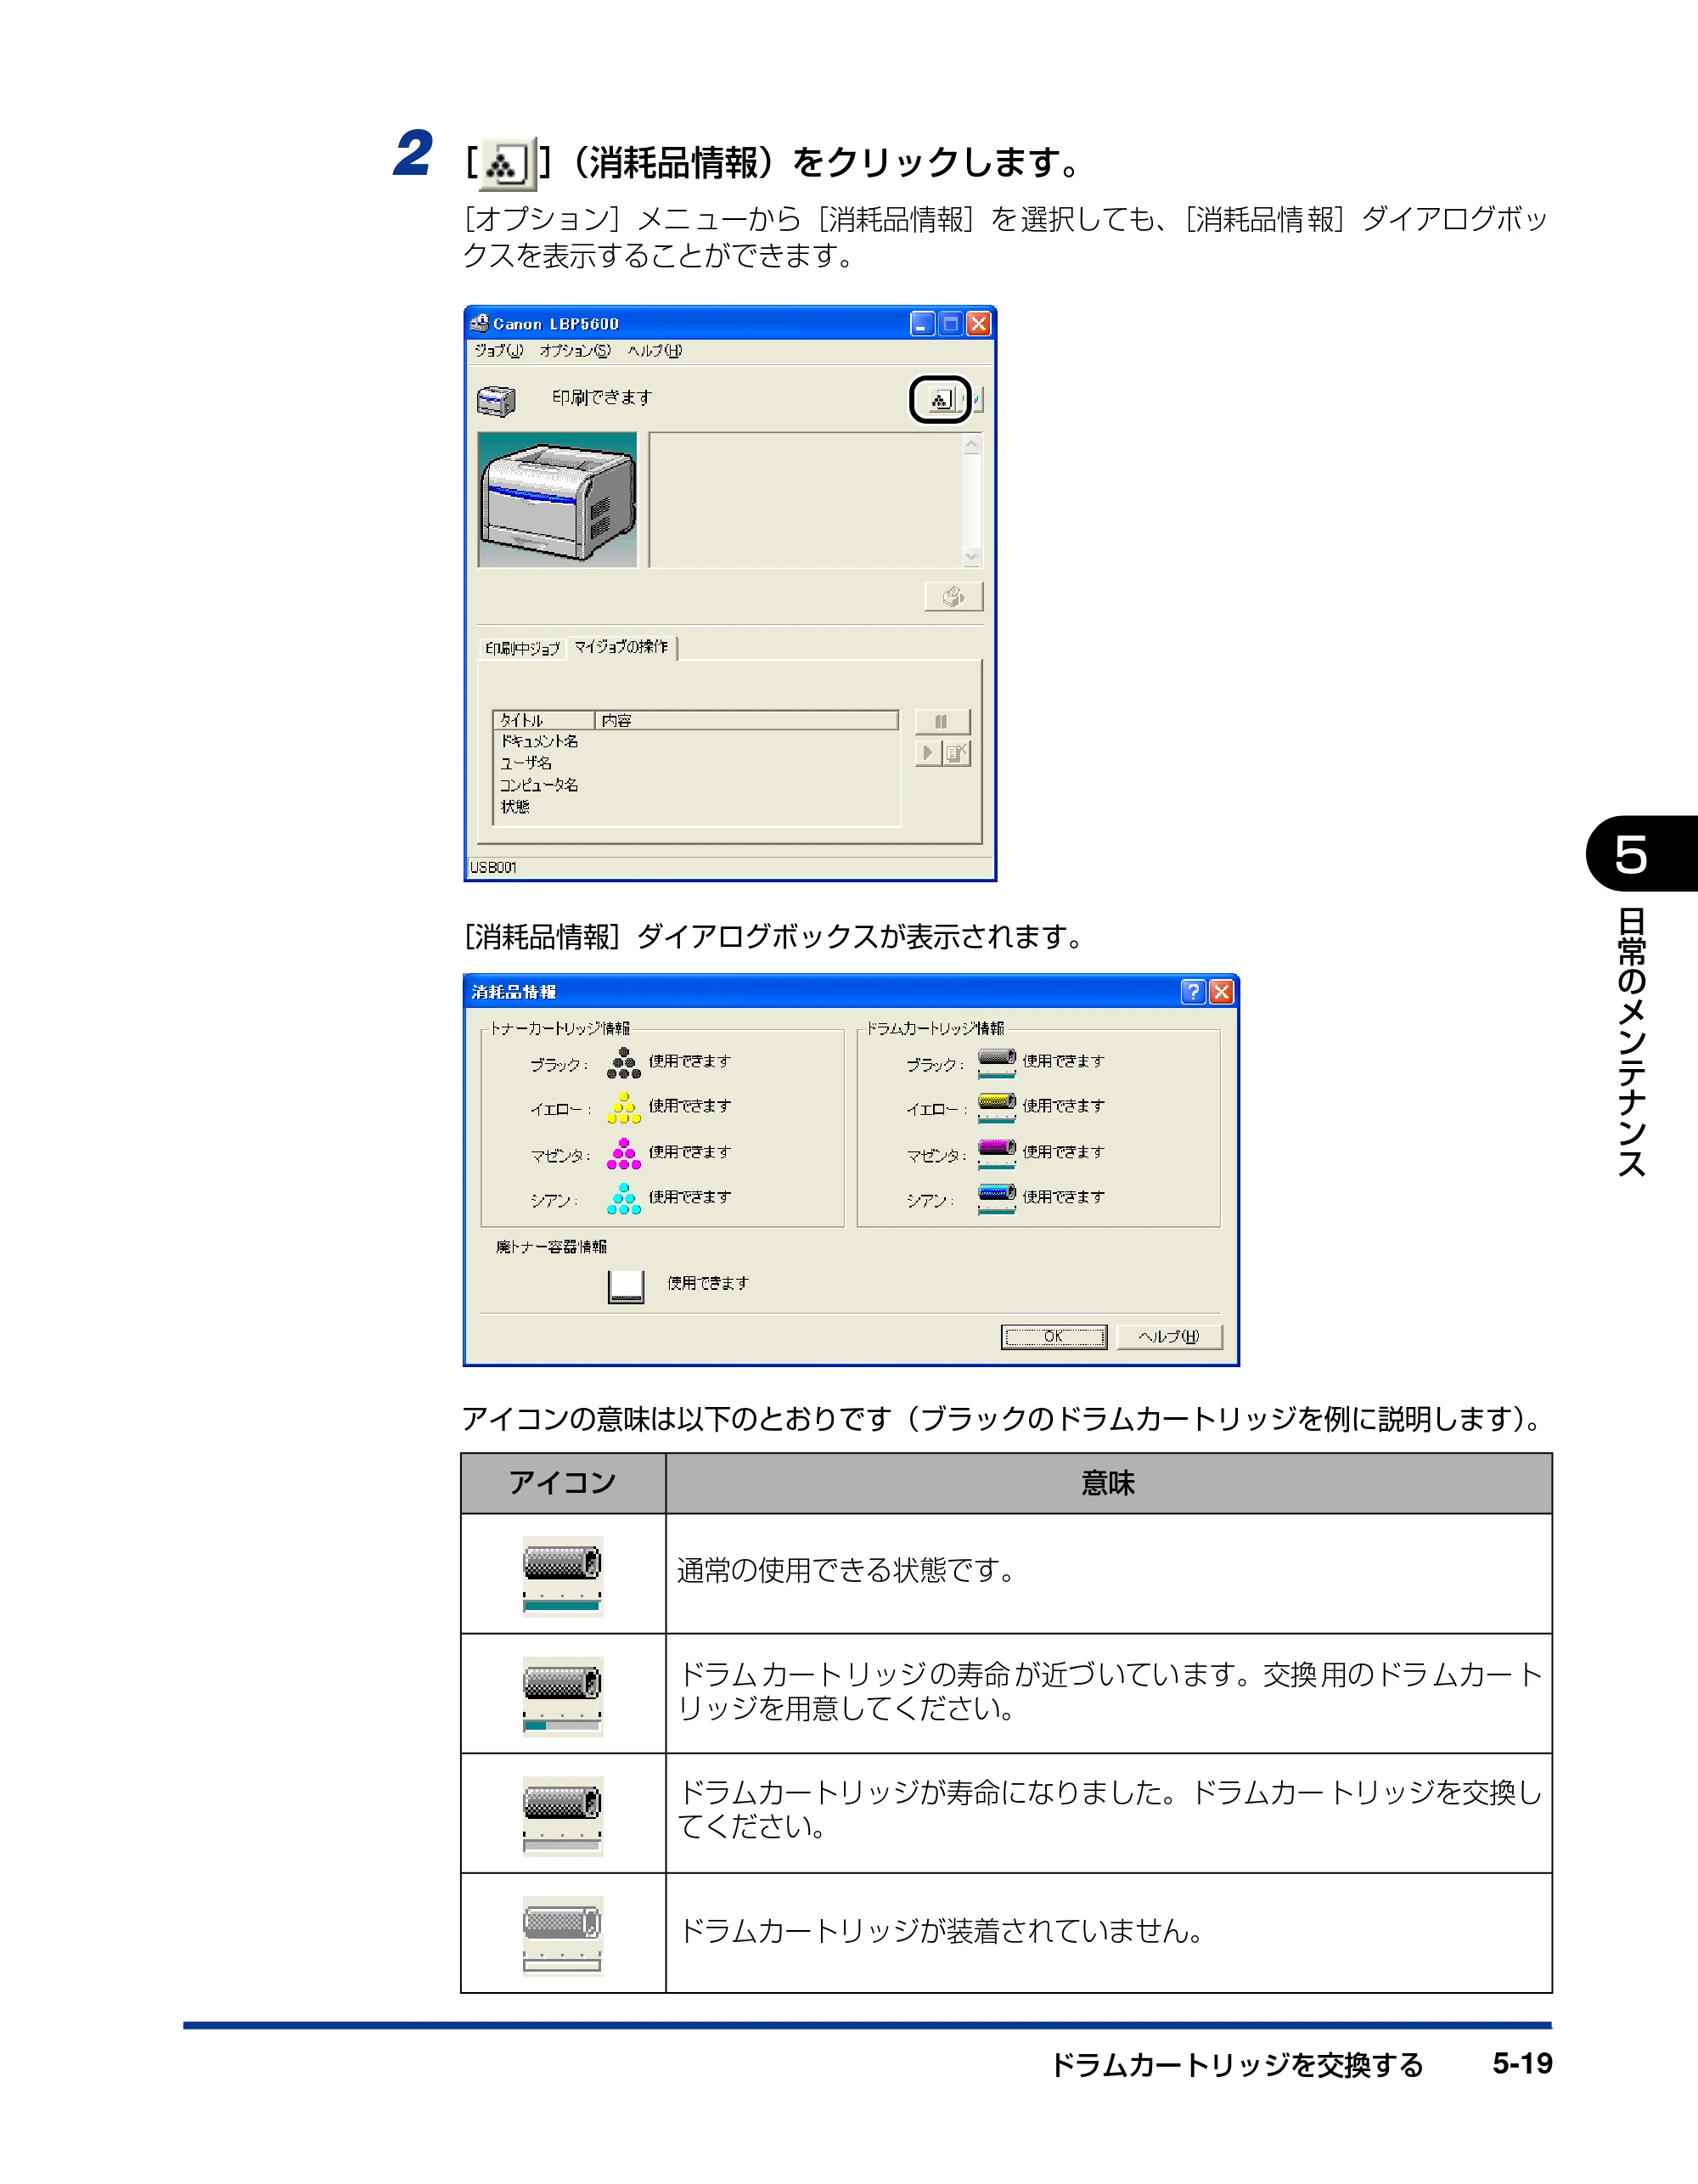Viewport: 1698px width, 2184px height.
Task: Click the printer image thumbnail
Action: click(x=557, y=500)
